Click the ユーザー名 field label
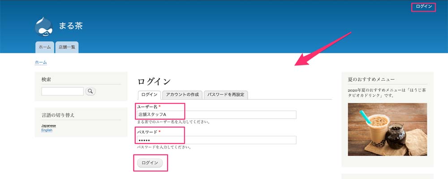 pos(149,107)
